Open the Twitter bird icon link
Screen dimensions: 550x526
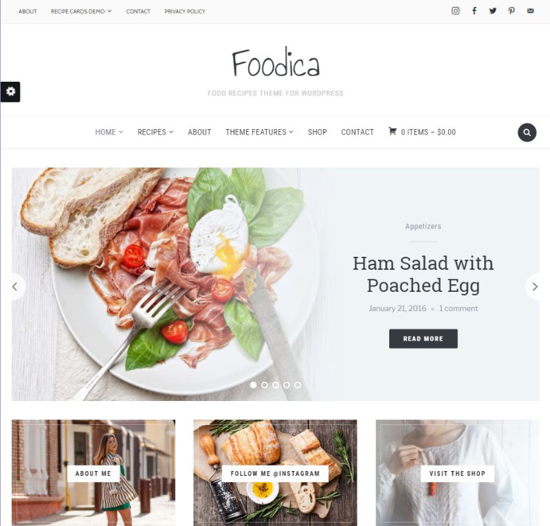(493, 11)
